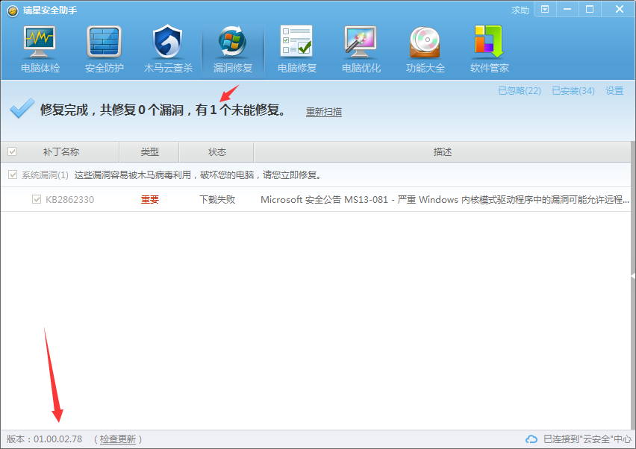Click the cloud security connection icon
Screen dimensions: 636x449
[531, 439]
